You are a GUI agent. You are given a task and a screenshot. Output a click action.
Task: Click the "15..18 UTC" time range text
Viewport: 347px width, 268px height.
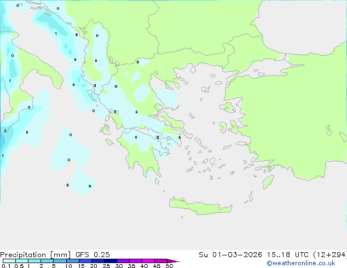click(x=287, y=254)
